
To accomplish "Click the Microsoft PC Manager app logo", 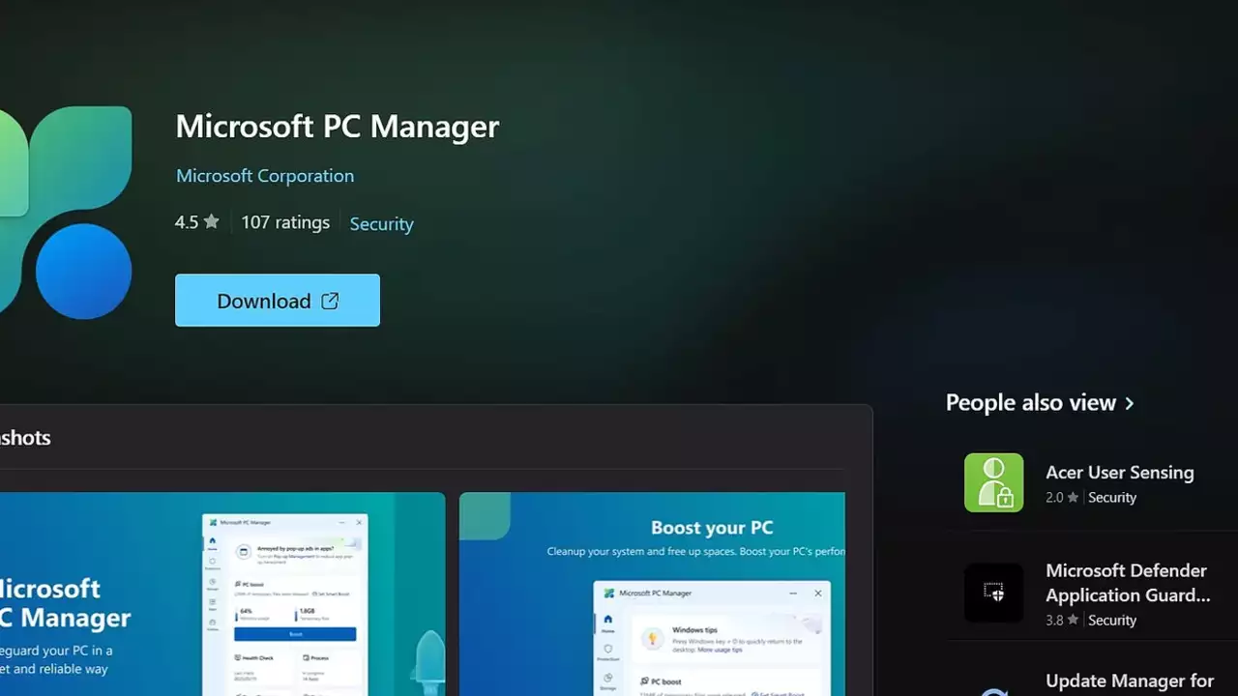I will point(66,213).
